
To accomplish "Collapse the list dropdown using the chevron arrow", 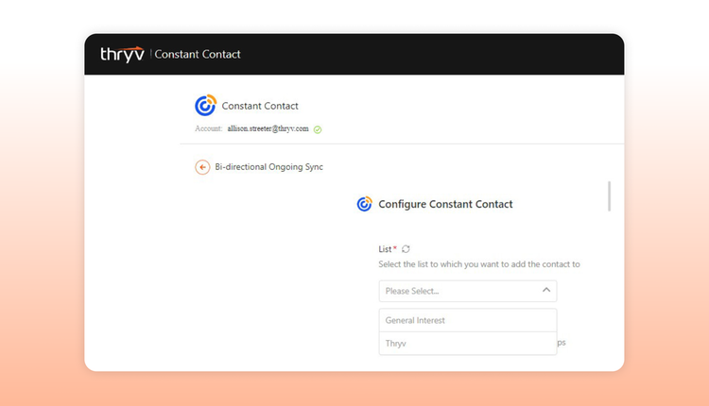I will (x=546, y=290).
